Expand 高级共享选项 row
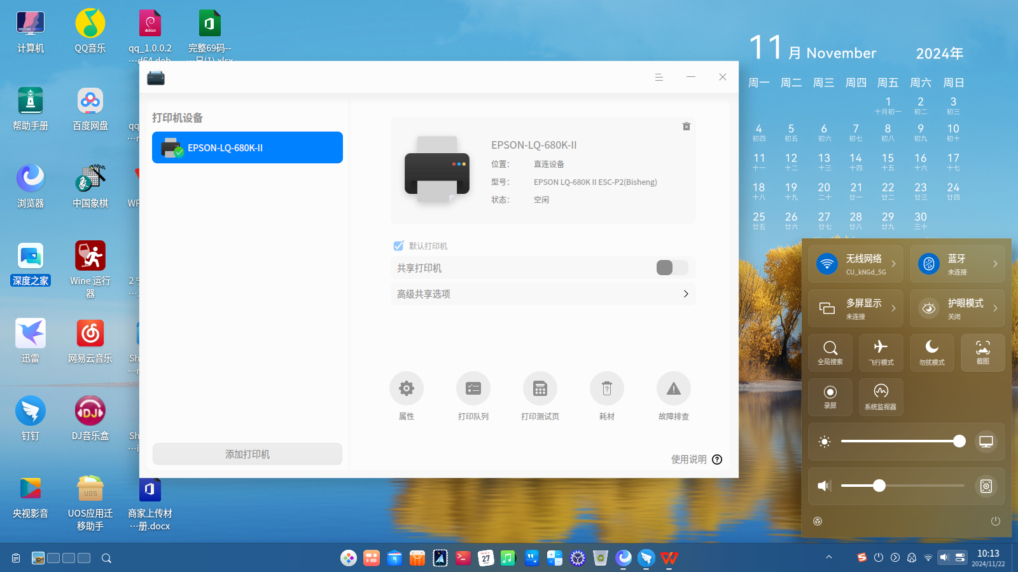Image resolution: width=1018 pixels, height=572 pixels. coord(543,294)
